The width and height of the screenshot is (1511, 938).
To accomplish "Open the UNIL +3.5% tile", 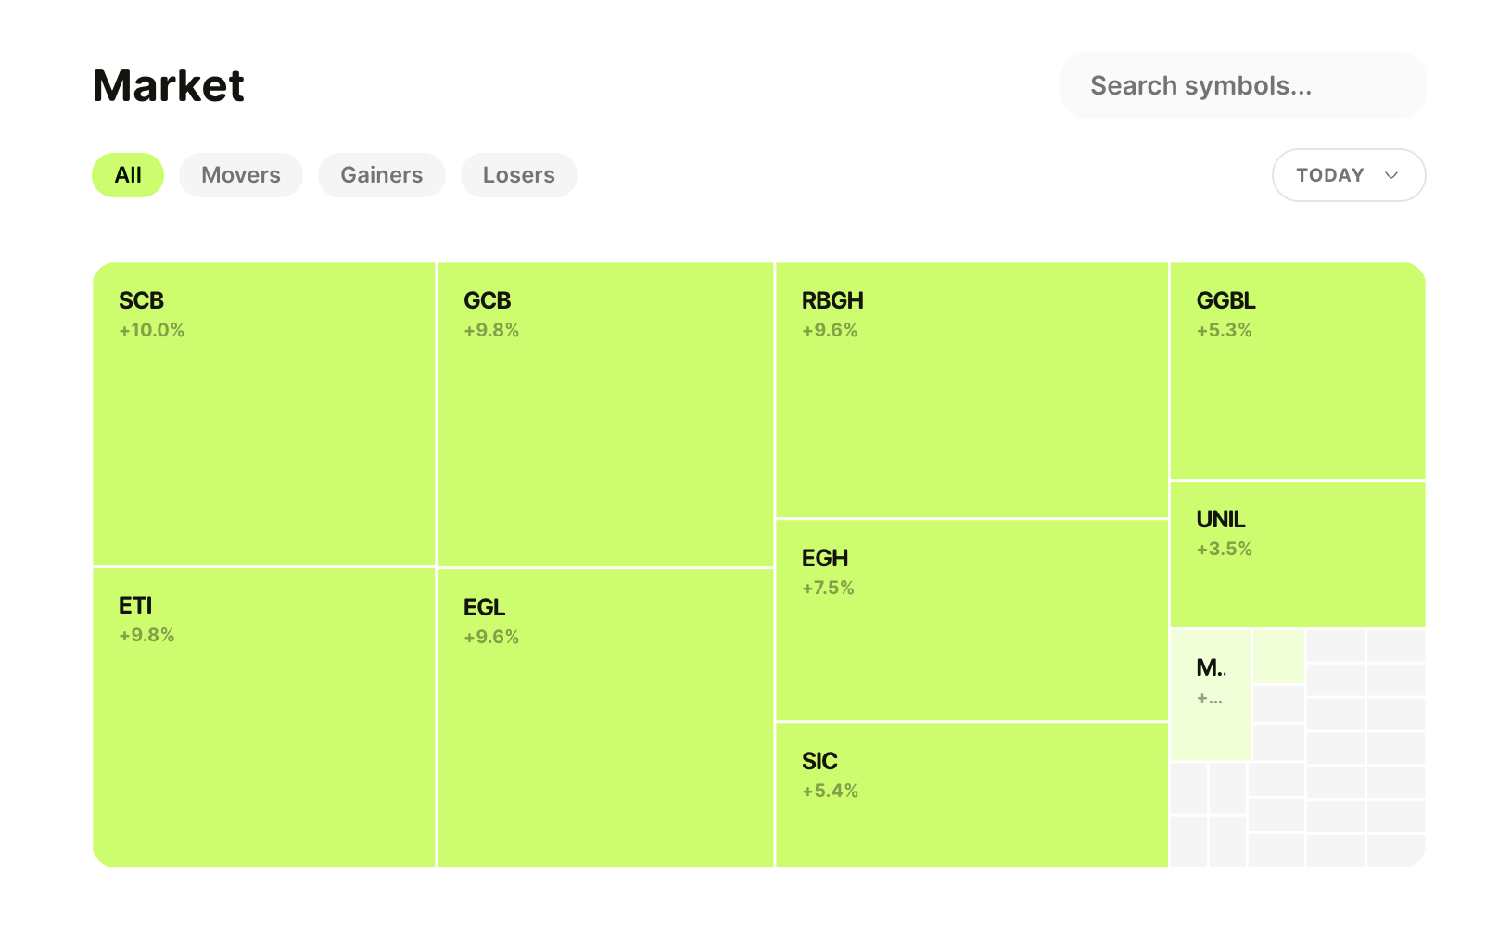I will pyautogui.click(x=1297, y=554).
